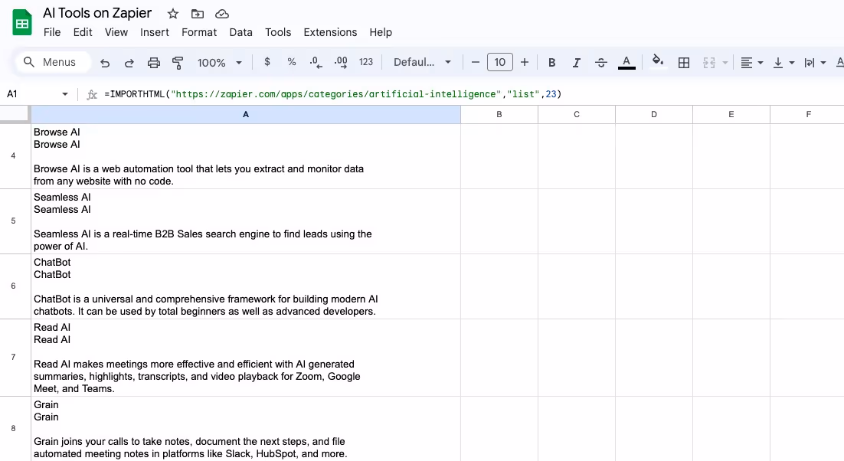
Task: Open the zoom 100% dropdown
Action: coord(220,63)
